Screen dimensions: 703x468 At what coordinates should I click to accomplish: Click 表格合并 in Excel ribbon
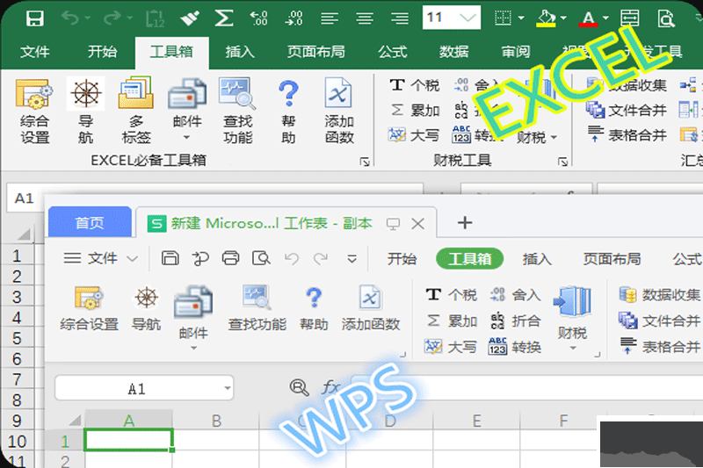627,134
